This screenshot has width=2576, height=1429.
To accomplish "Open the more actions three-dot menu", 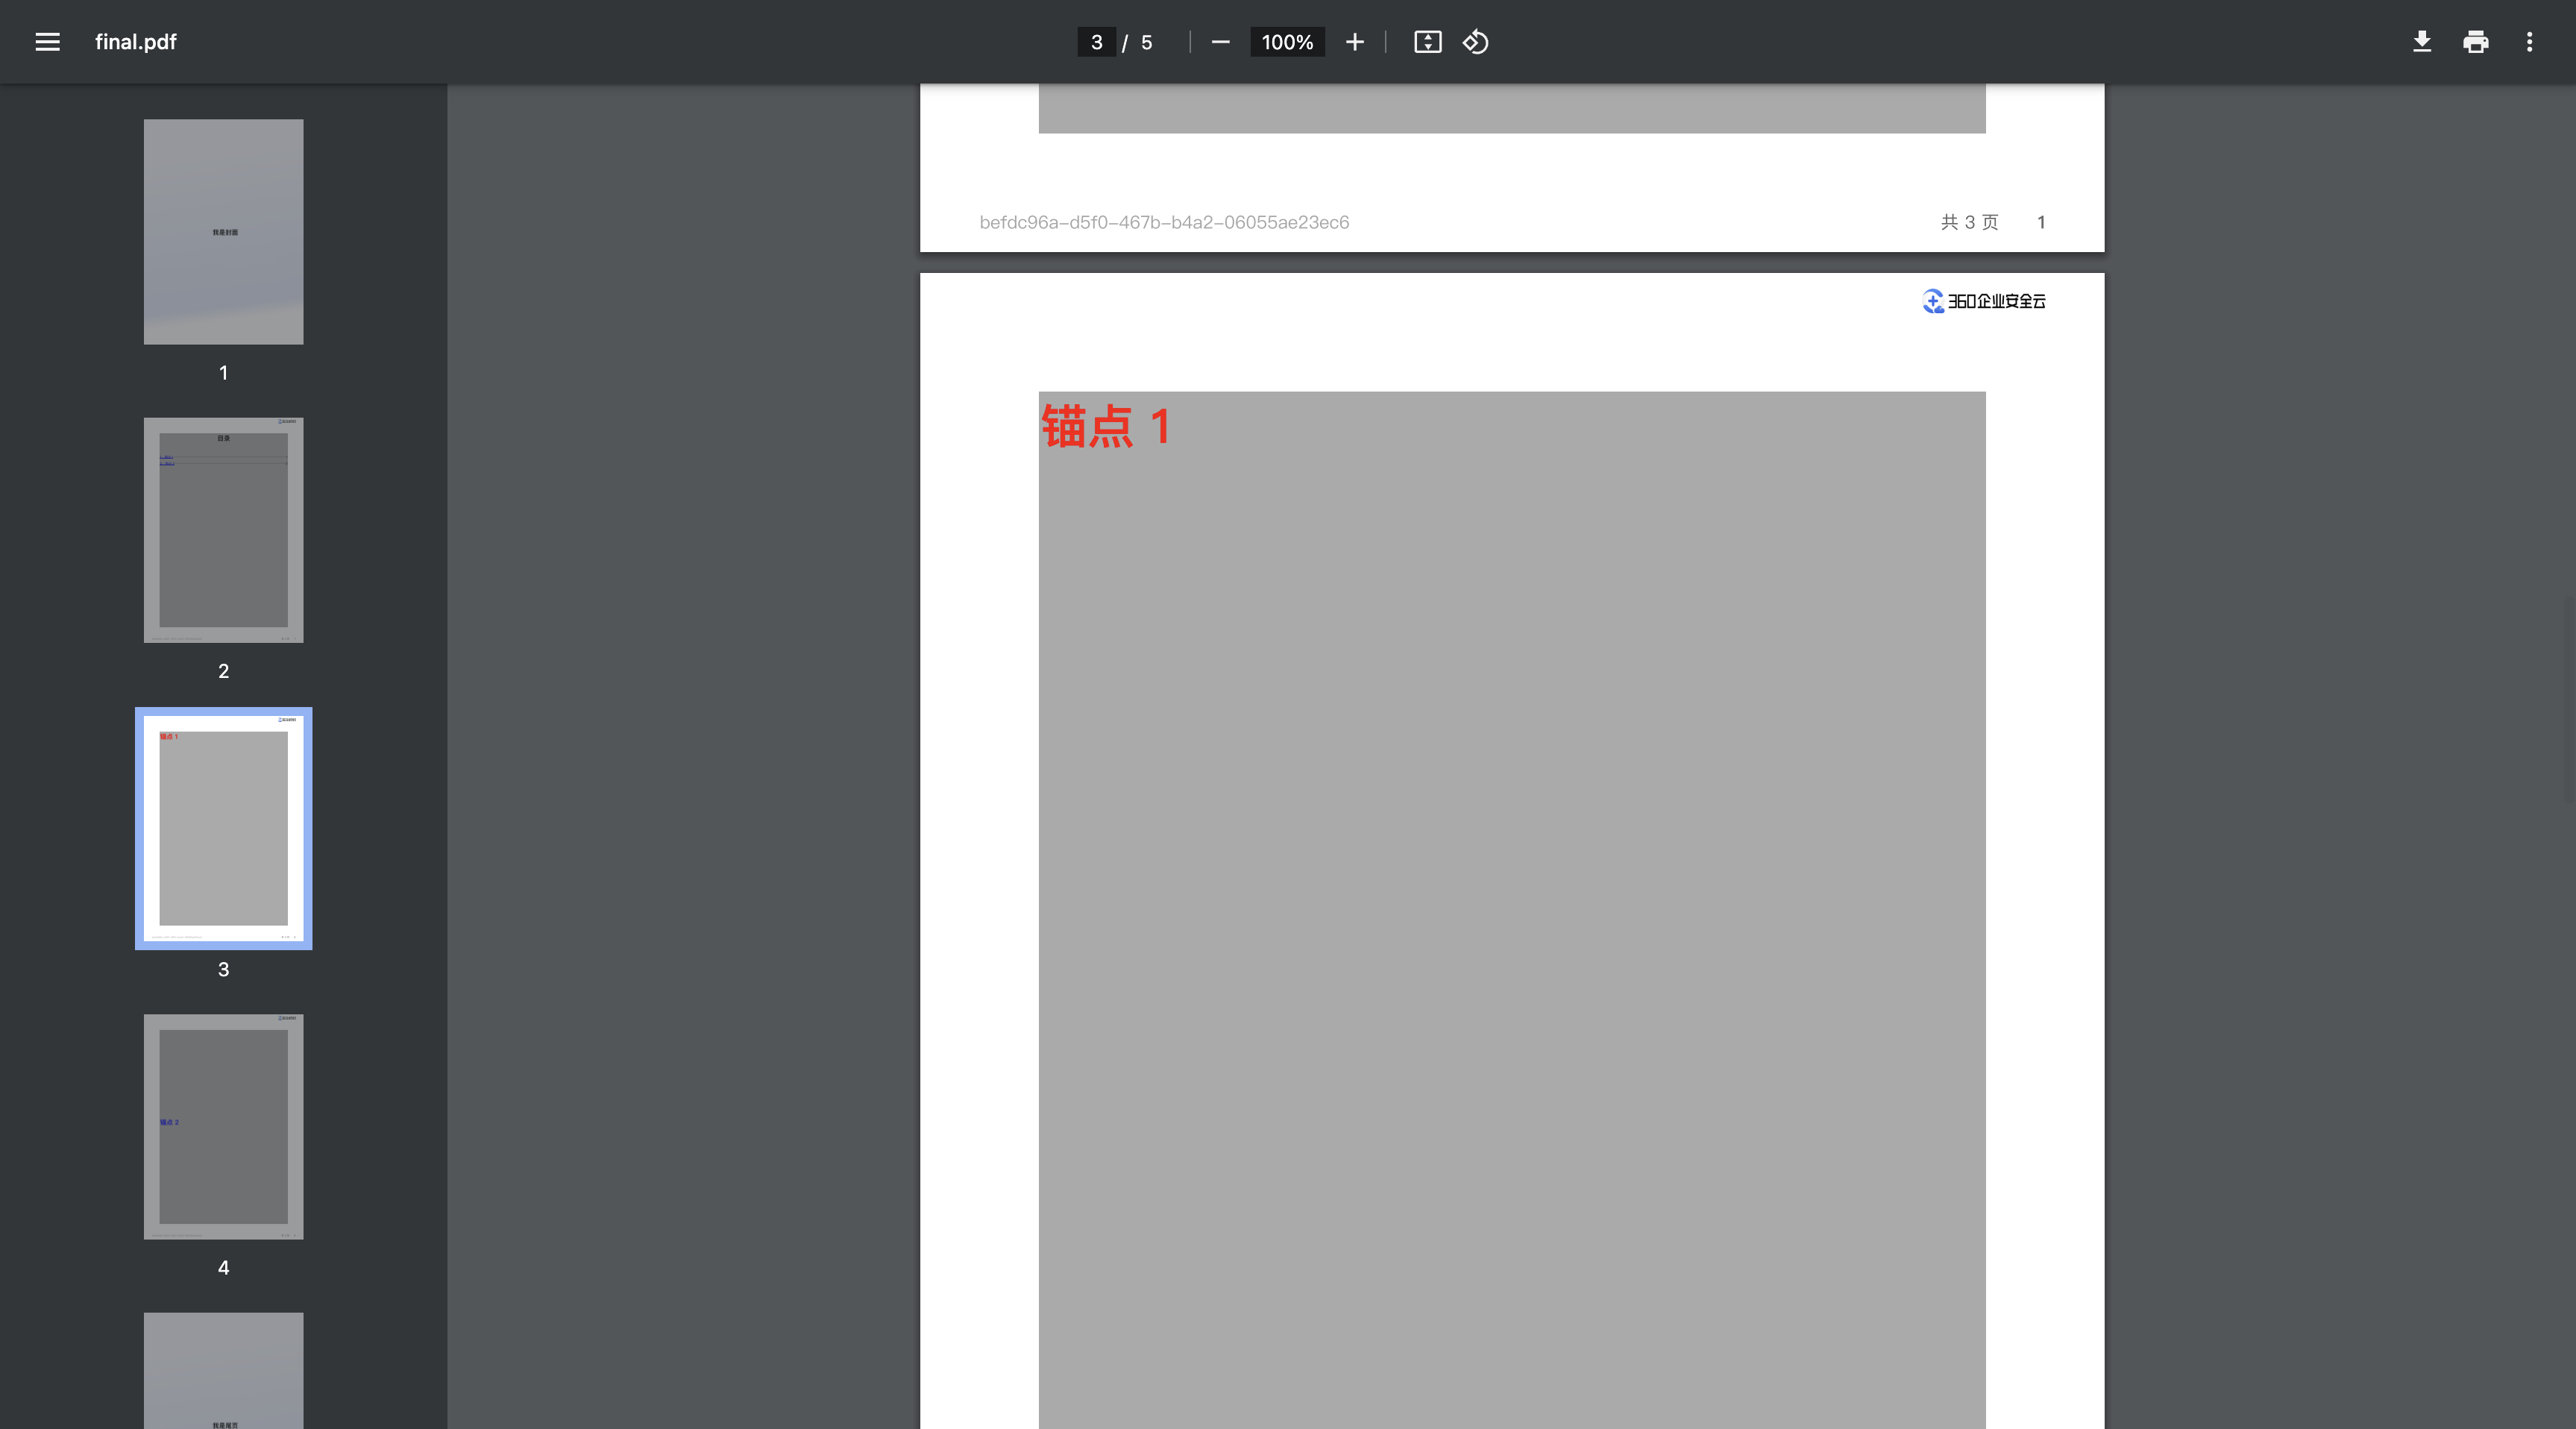I will pos(2529,42).
